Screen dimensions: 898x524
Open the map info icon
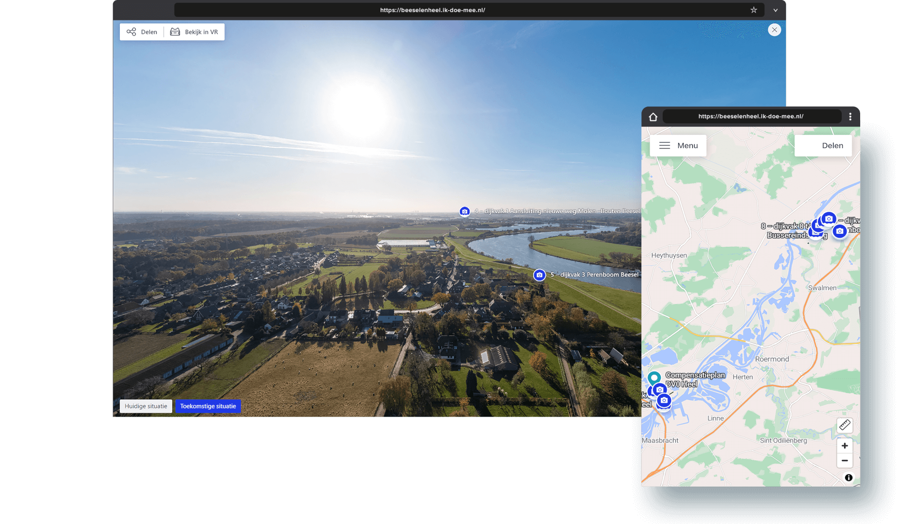[x=849, y=478]
